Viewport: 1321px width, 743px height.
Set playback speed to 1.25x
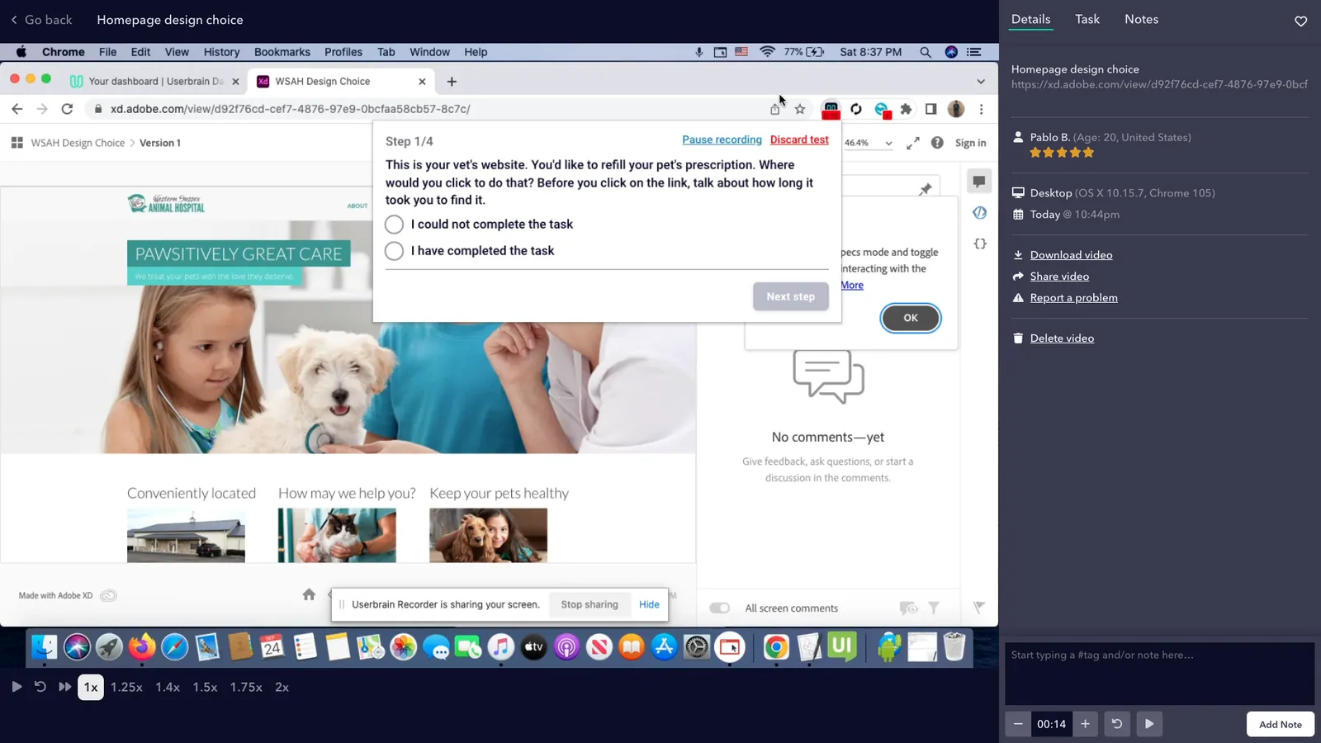(x=126, y=687)
